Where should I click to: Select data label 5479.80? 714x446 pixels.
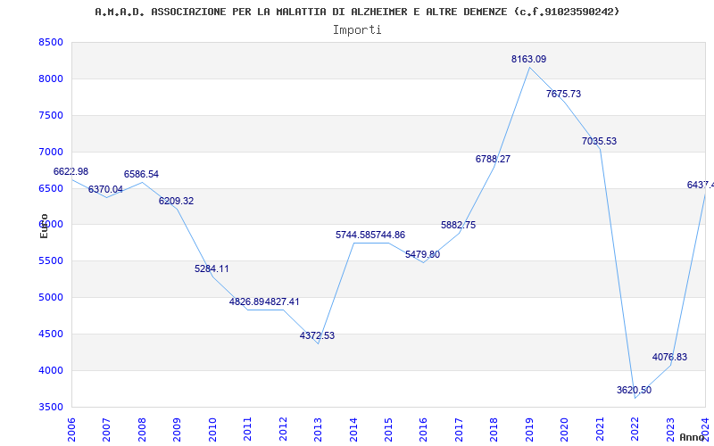point(422,254)
